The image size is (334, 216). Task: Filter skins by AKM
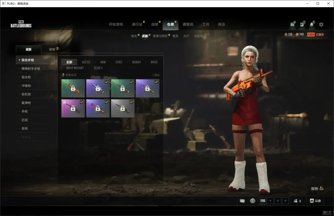coord(103,62)
